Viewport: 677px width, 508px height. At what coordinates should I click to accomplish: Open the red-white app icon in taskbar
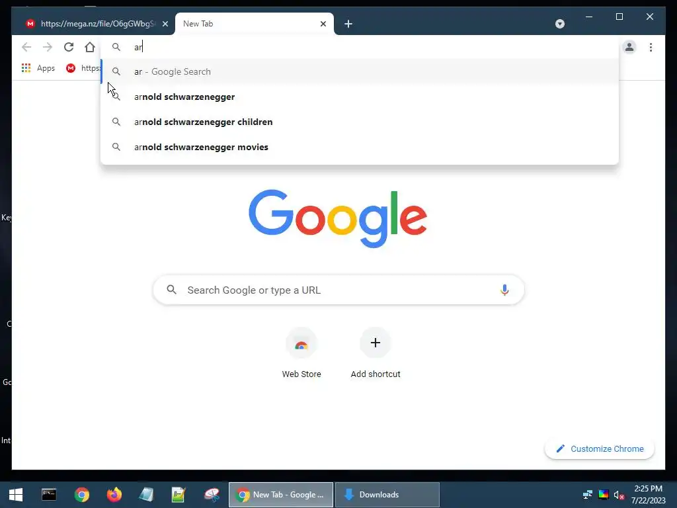[212, 495]
